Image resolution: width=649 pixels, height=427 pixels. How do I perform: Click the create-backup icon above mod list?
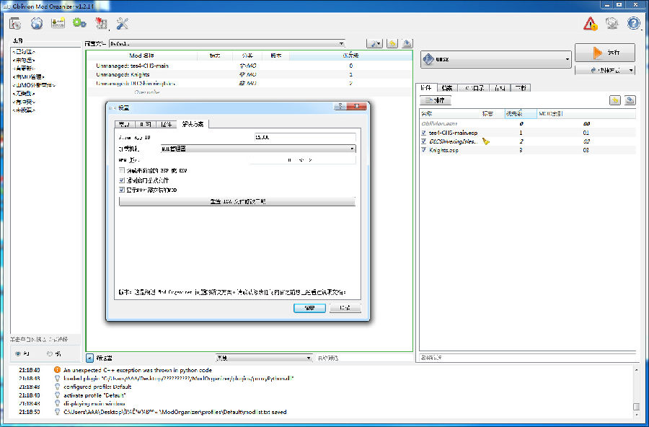(x=407, y=43)
